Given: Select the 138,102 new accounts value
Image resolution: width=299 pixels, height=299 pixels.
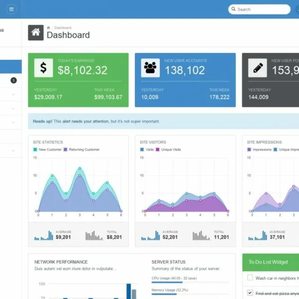Looking at the screenshot, I should pos(185,70).
